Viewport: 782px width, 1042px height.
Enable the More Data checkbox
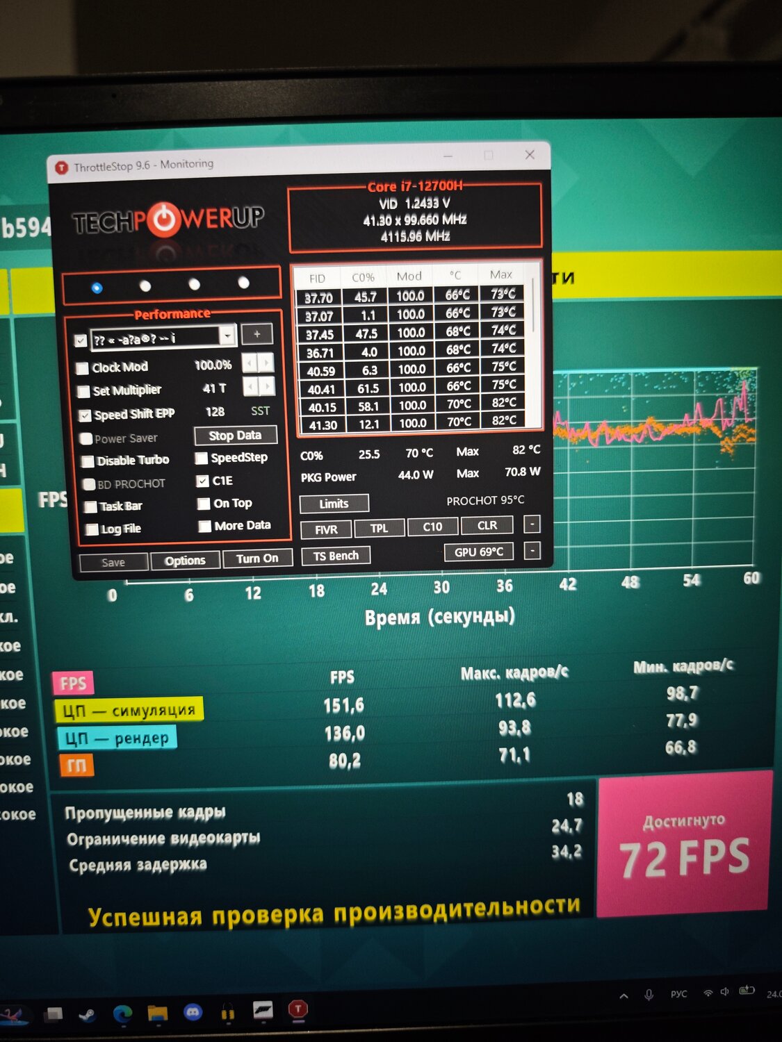point(205,527)
